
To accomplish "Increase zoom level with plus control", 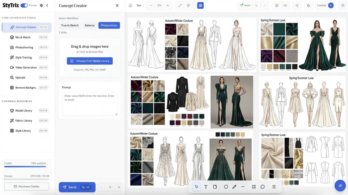I will (x=167, y=5).
